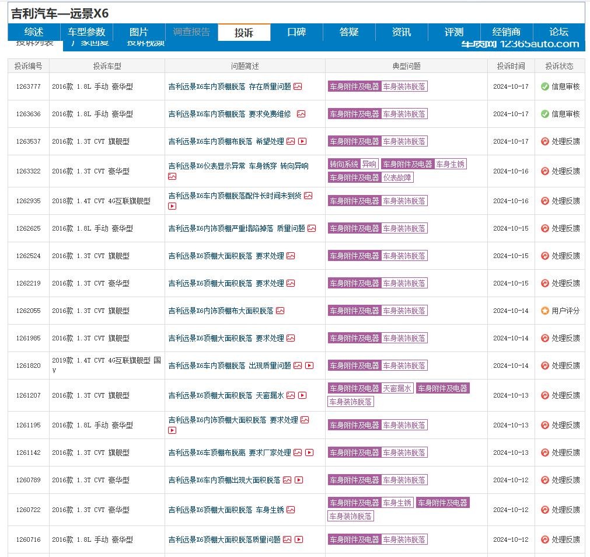
Task: Open complaint 吉利远景X6车内顶棚脱落 存在质量问题
Action: [x=230, y=86]
